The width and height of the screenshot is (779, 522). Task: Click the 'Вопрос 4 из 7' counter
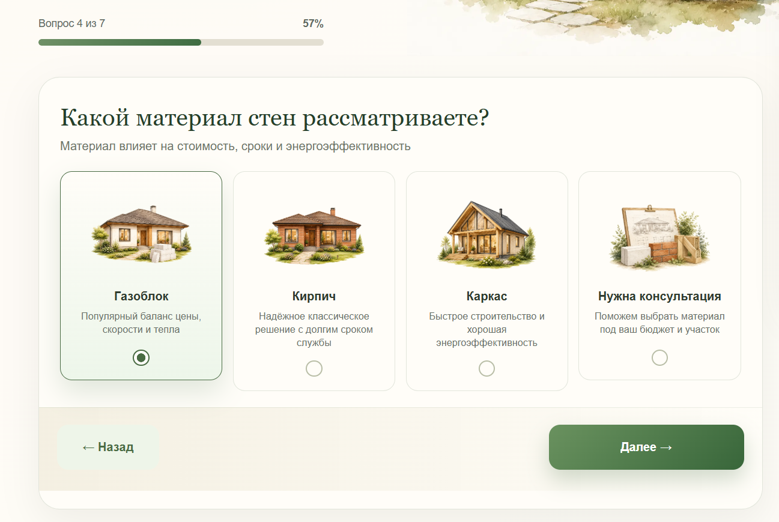point(72,23)
